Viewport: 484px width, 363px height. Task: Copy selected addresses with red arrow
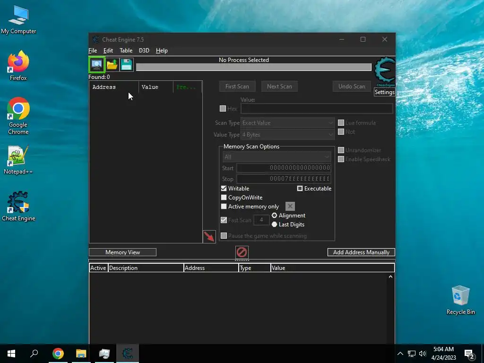click(x=209, y=237)
